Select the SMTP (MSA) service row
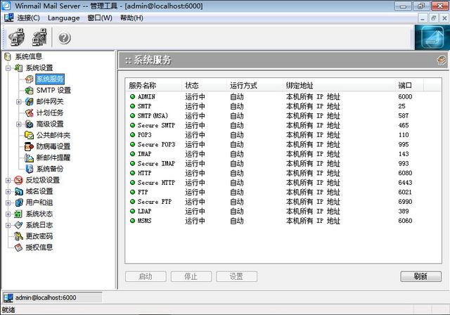Image resolution: width=450 pixels, height=315 pixels. [x=283, y=115]
